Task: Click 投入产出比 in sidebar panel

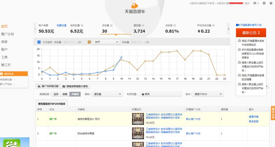Action: pyautogui.click(x=6, y=84)
